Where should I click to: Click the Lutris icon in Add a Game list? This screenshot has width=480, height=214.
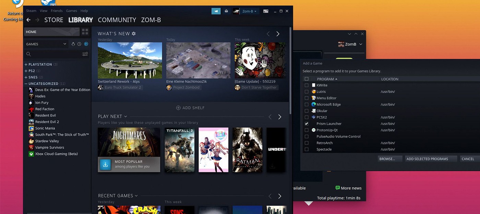pos(313,92)
